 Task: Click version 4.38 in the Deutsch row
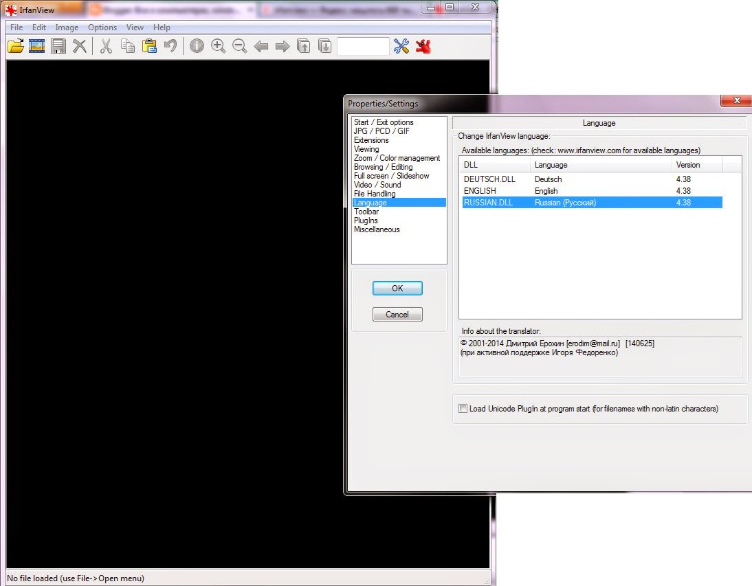(683, 179)
